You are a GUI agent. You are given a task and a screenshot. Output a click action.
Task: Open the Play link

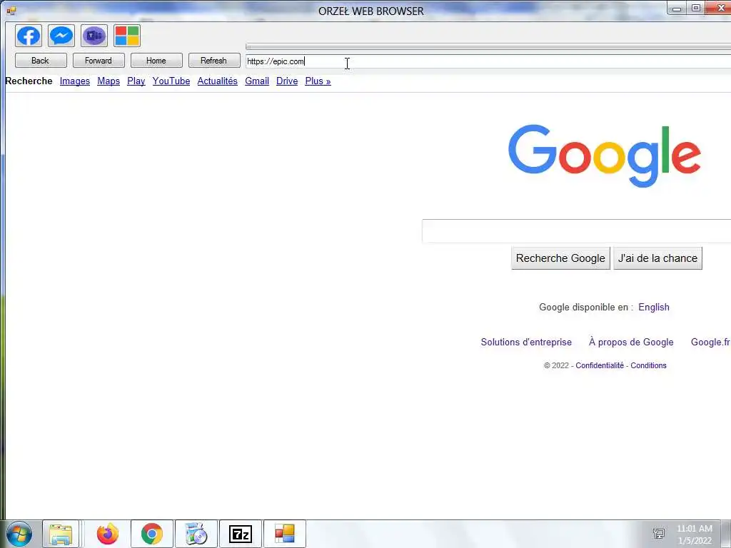point(136,81)
